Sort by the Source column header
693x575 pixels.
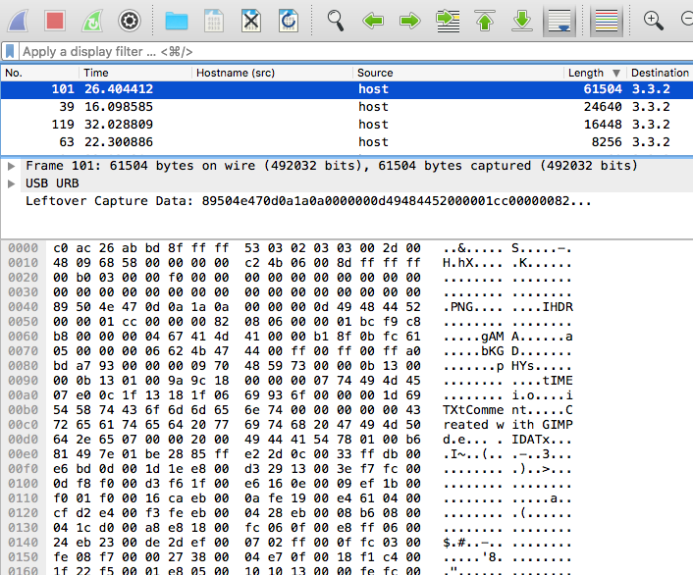(x=458, y=73)
